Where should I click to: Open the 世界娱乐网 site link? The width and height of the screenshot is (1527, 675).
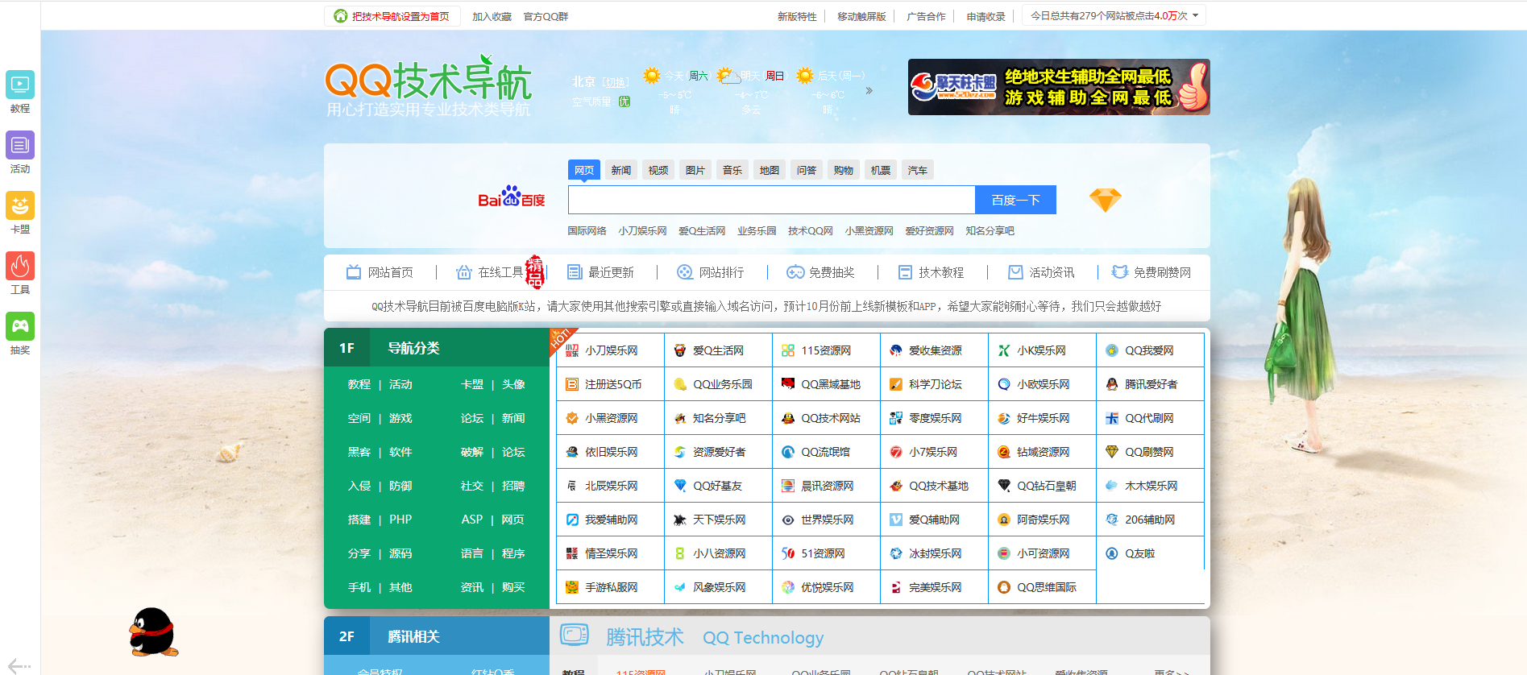(827, 520)
